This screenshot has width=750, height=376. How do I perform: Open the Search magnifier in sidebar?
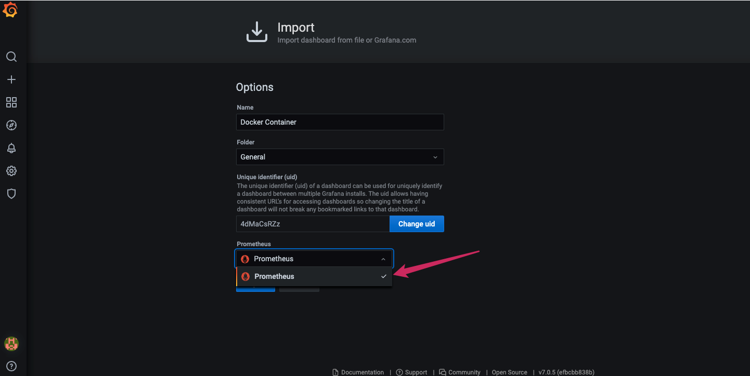pos(11,57)
